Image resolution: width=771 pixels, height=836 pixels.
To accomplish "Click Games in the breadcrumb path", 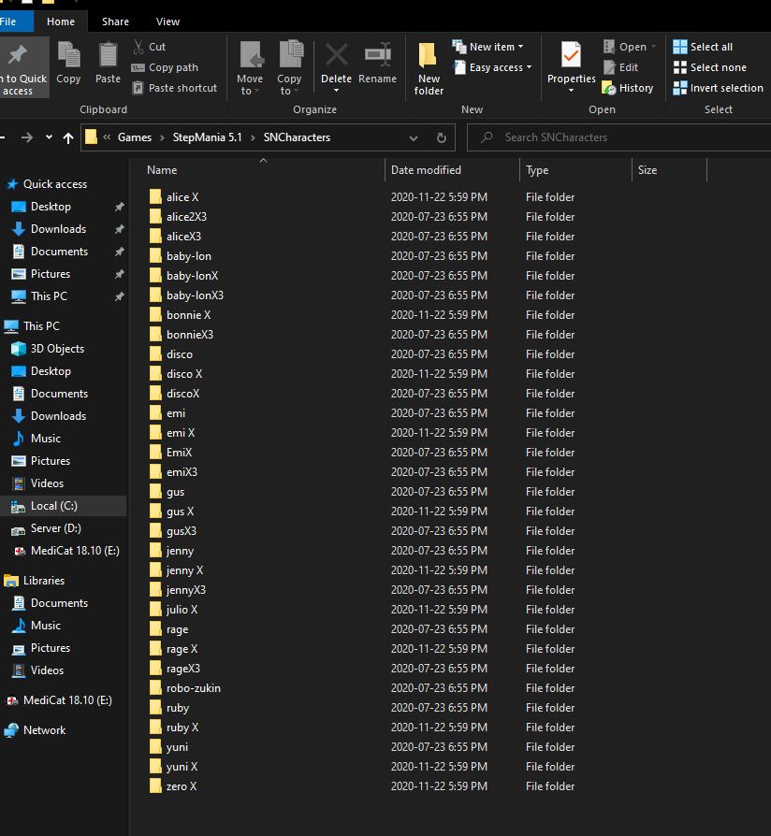I will pyautogui.click(x=135, y=137).
